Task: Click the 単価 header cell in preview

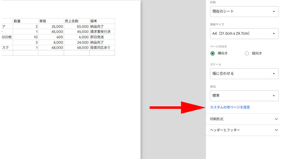Action: (51, 21)
